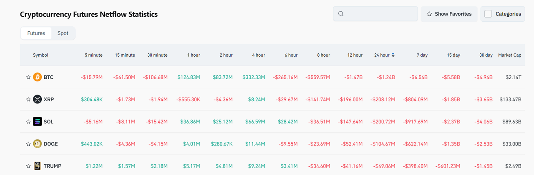This screenshot has width=534, height=175.
Task: Switch to the Spot tab
Action: tap(63, 33)
